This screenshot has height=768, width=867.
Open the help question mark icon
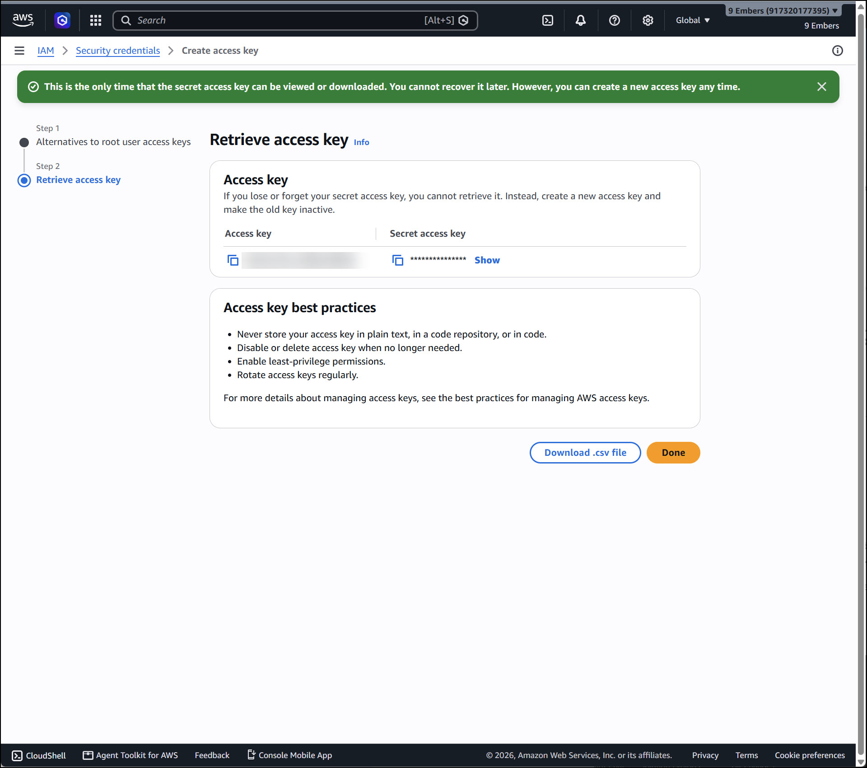pyautogui.click(x=615, y=20)
